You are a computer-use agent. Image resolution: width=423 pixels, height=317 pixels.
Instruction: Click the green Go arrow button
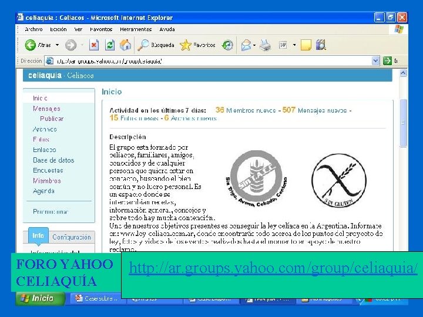point(387,61)
